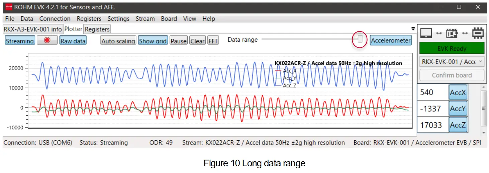Click the plot title KX022ACR-Z Accel data

click(338, 63)
